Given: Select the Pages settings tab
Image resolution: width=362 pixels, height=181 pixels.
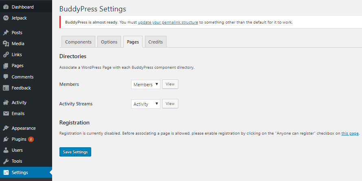Looking at the screenshot, I should 133,42.
